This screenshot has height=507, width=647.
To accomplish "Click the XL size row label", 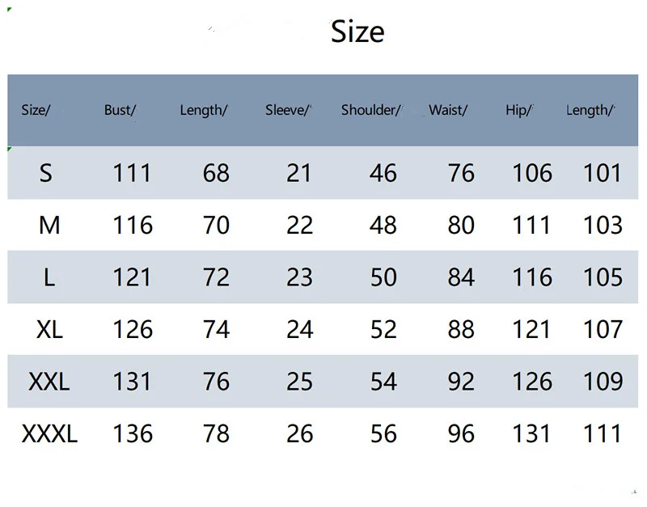I will (x=49, y=329).
